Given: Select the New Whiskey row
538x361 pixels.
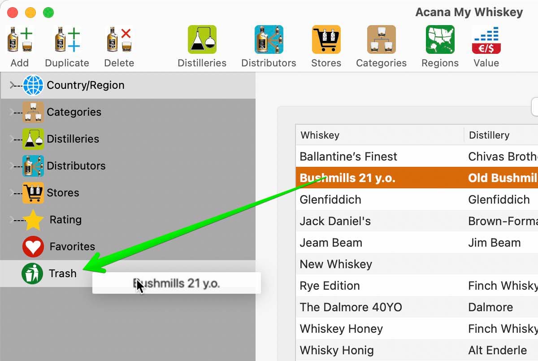Looking at the screenshot, I should click(417, 264).
